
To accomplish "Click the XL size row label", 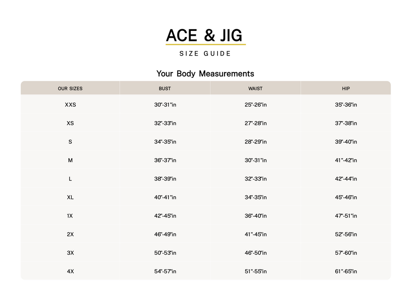I will click(x=70, y=197).
